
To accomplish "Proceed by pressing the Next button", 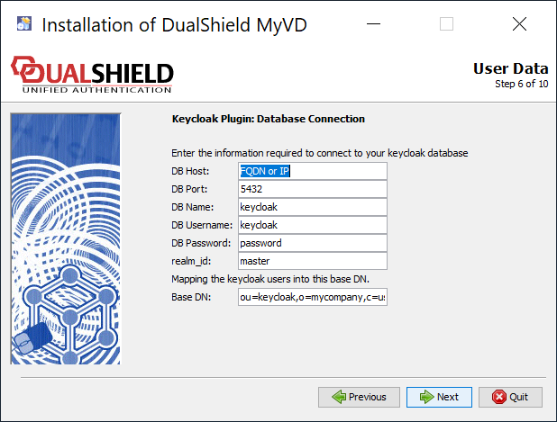I will [x=439, y=397].
